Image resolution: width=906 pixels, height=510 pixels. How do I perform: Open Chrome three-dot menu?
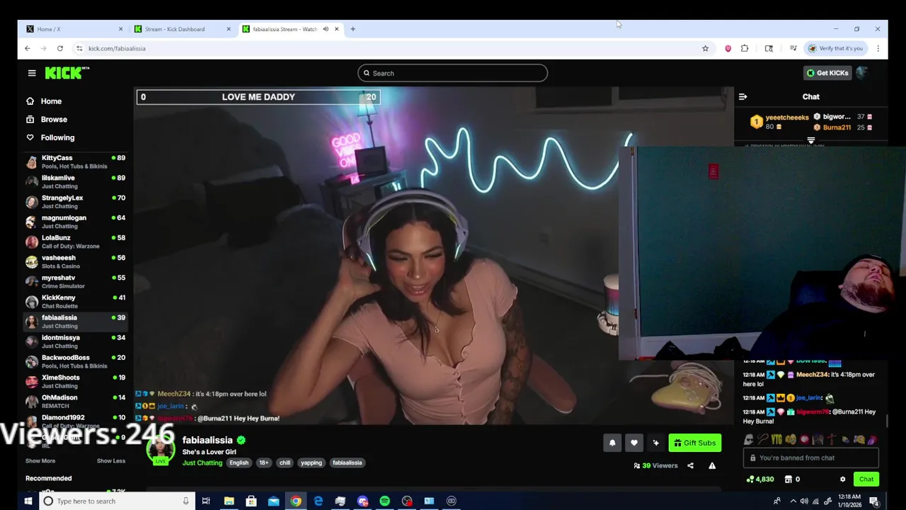[878, 48]
